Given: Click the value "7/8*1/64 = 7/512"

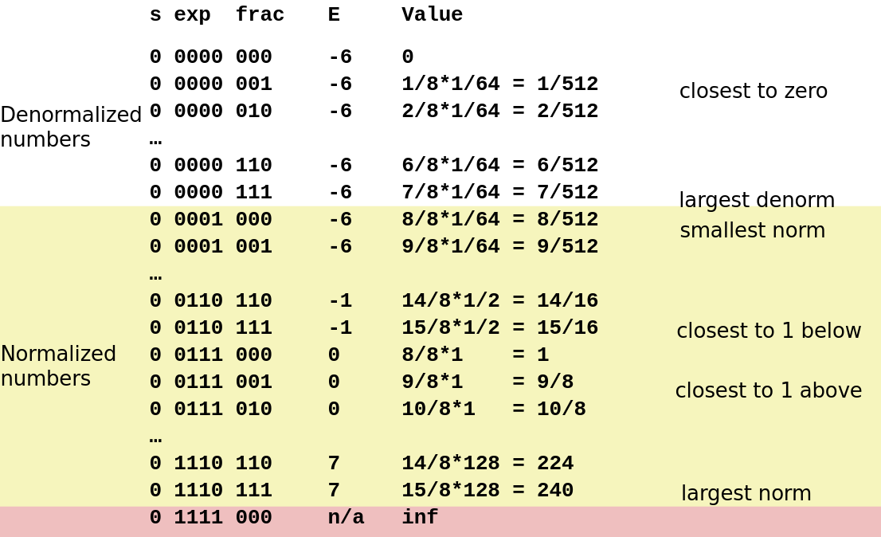Looking at the screenshot, I should (499, 193).
